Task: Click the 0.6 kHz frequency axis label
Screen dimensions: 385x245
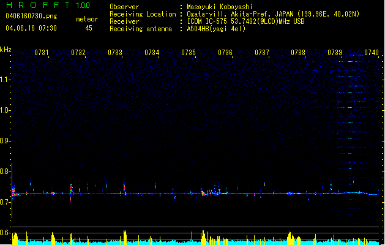Action: point(5,233)
